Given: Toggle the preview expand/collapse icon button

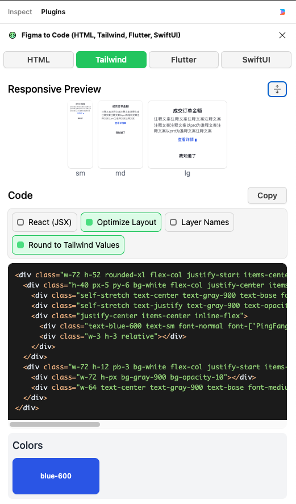Looking at the screenshot, I should point(277,89).
